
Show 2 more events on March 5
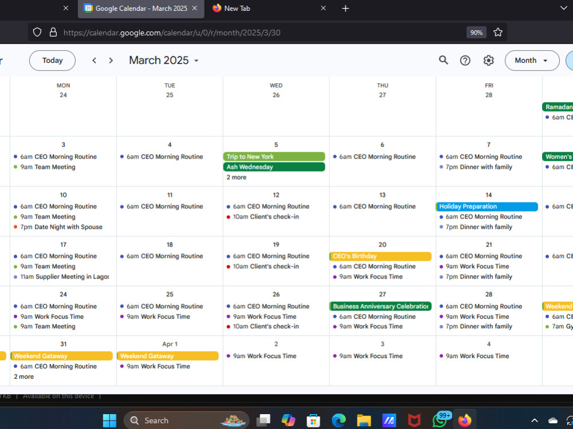coord(237,177)
